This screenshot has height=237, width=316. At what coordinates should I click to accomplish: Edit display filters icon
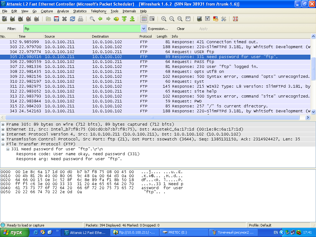[x=207, y=19]
